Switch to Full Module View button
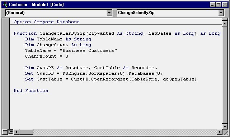 [10, 132]
